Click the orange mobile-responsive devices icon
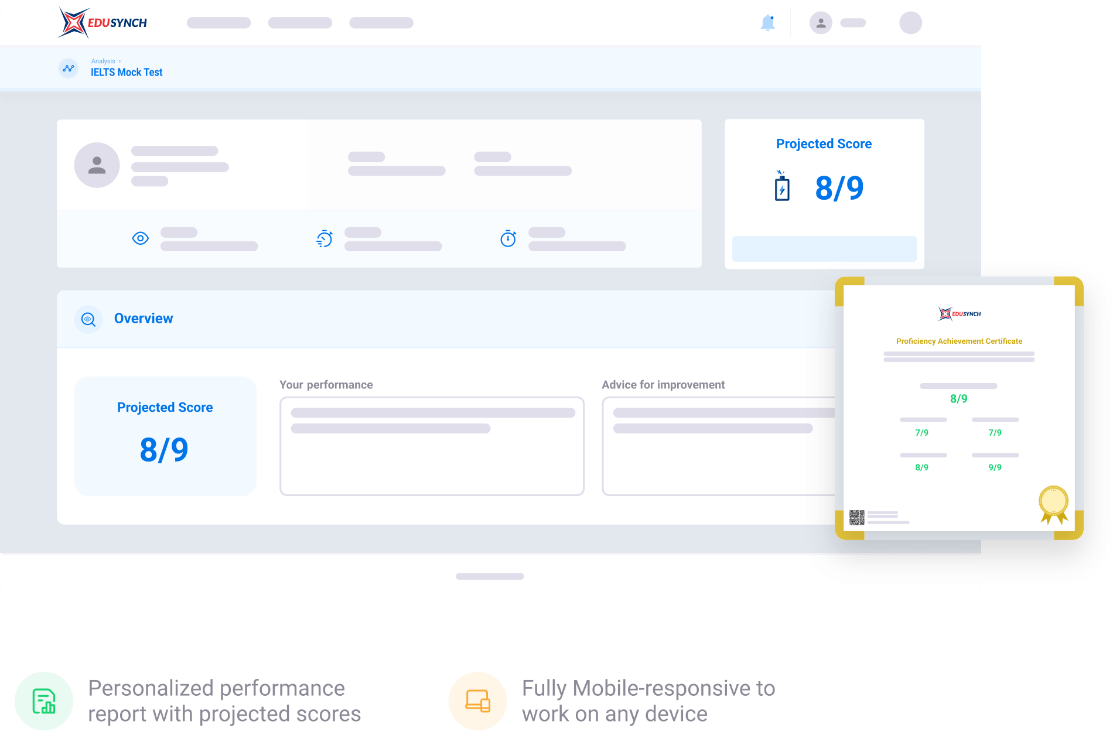1113x745 pixels. point(477,701)
